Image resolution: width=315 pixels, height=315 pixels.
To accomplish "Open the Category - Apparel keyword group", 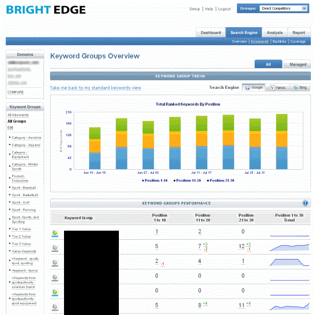I will (x=26, y=145).
